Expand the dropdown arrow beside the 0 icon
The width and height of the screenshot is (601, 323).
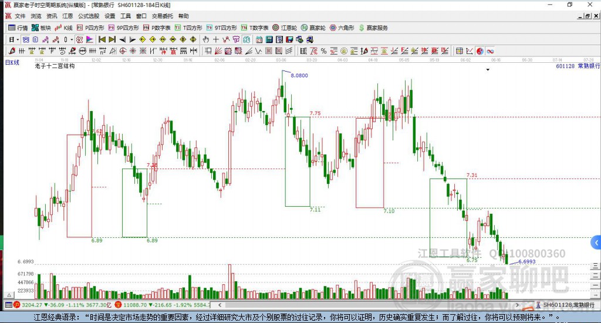pos(72,39)
